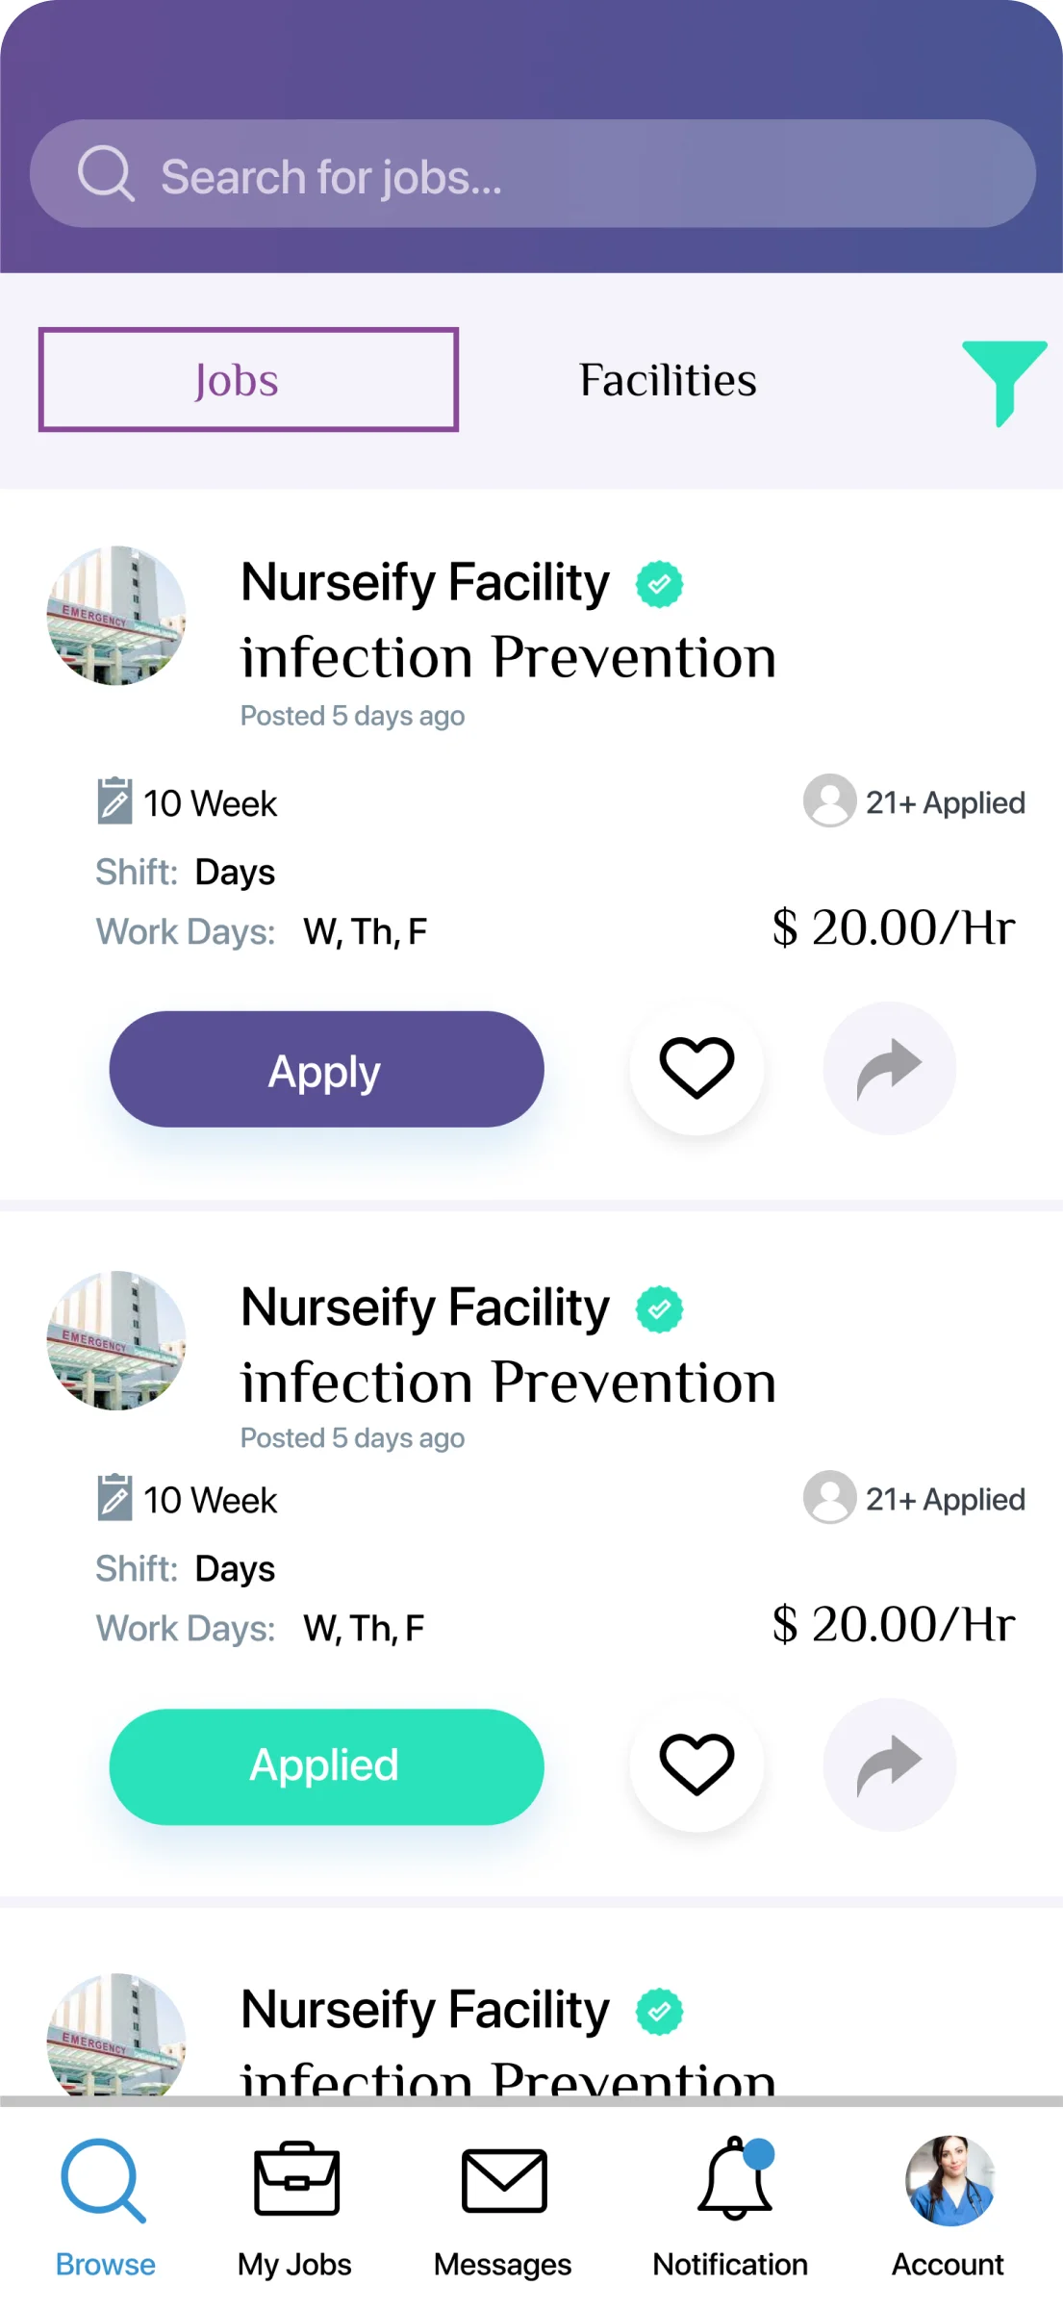Share the first job listing

(890, 1068)
